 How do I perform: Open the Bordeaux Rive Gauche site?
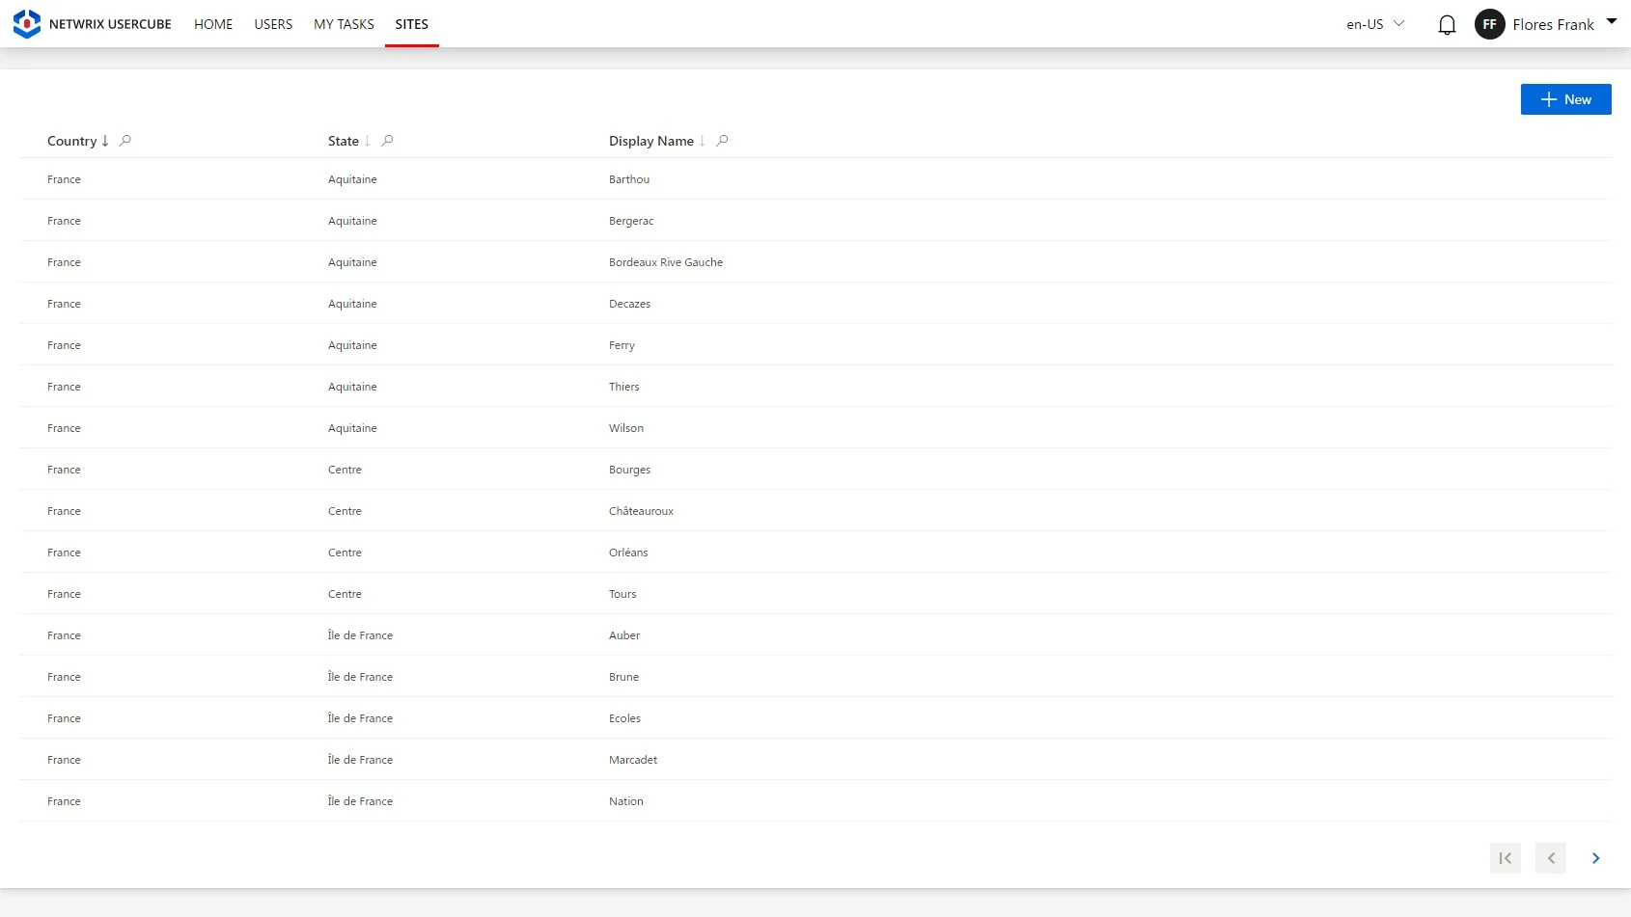coord(815,262)
